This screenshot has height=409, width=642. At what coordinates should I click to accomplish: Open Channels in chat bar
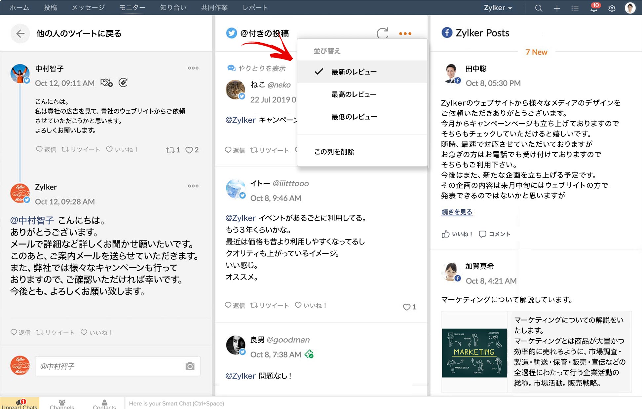click(x=62, y=404)
